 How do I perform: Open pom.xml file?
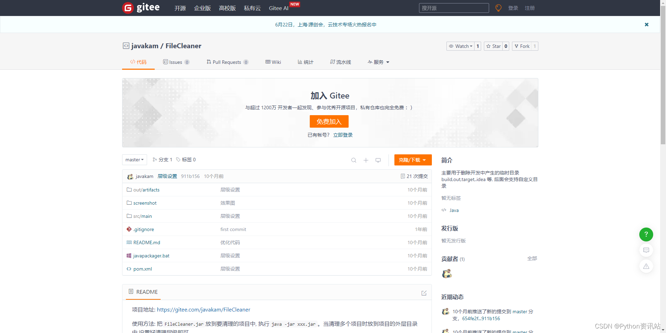143,269
